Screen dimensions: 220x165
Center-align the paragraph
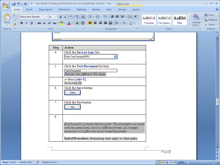tap(95, 23)
